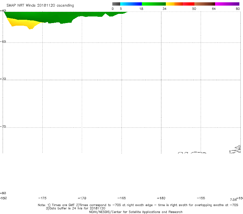243x214 pixels.
Task: Click the green segment of the wind color bar
Action: (154, 4)
